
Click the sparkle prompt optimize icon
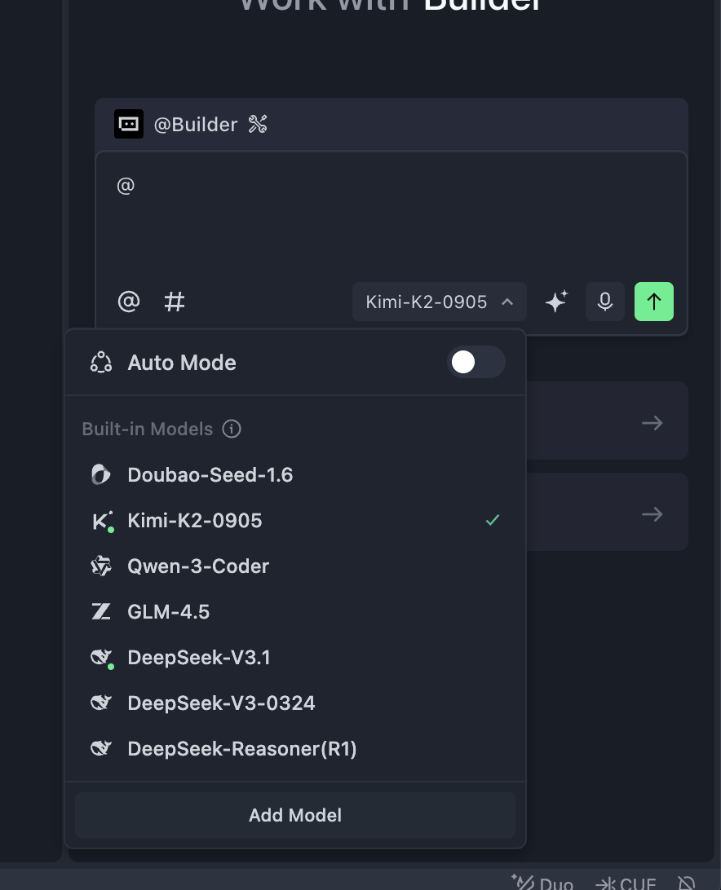click(556, 302)
